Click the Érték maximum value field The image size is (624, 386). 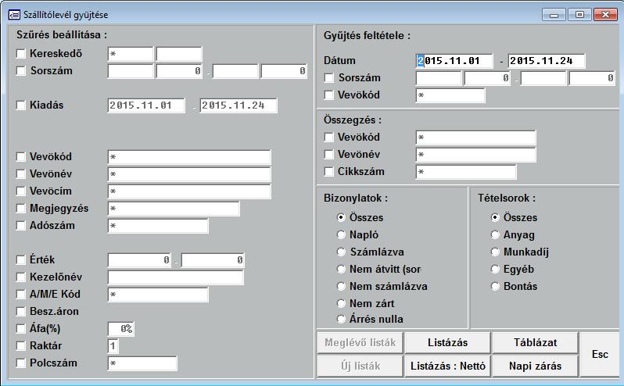[213, 260]
